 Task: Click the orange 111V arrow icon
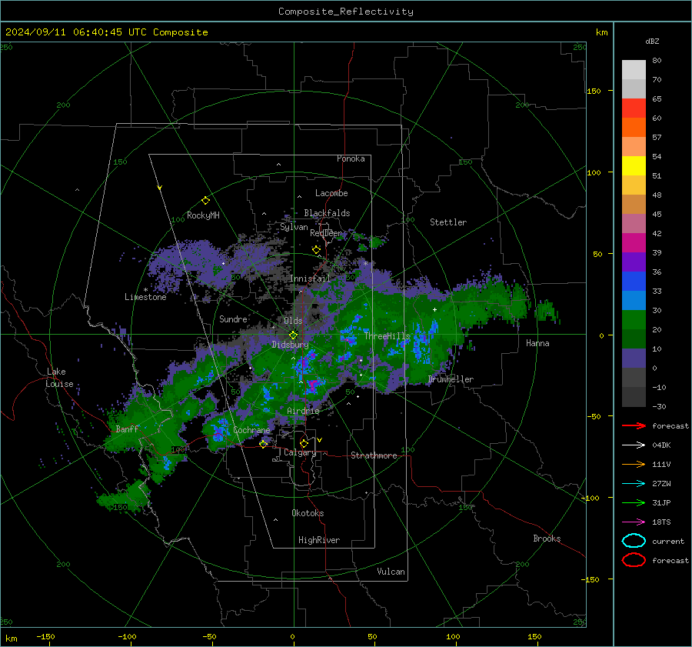pos(634,464)
